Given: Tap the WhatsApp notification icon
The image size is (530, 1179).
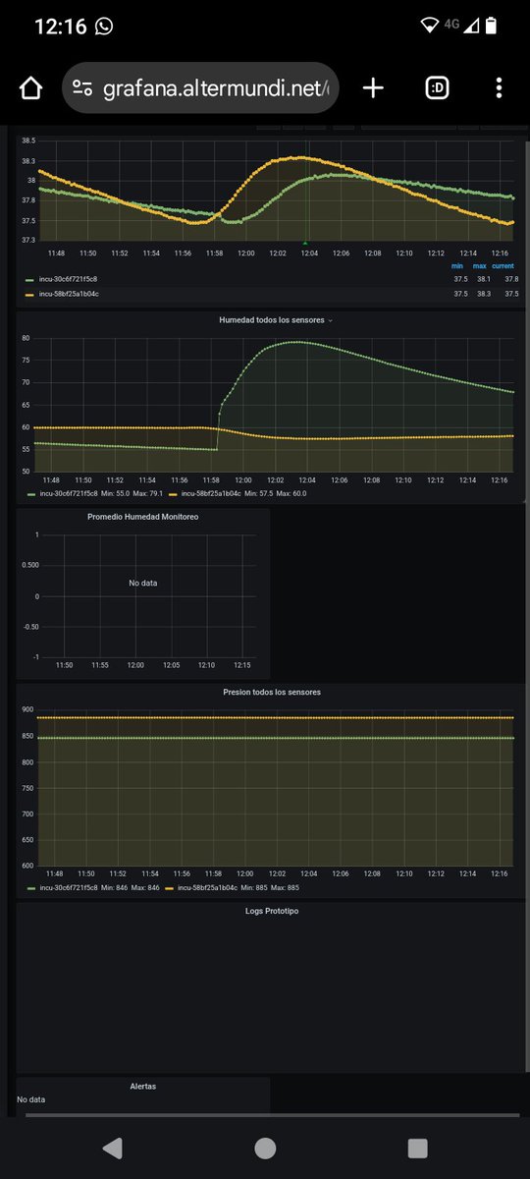Looking at the screenshot, I should tap(103, 27).
